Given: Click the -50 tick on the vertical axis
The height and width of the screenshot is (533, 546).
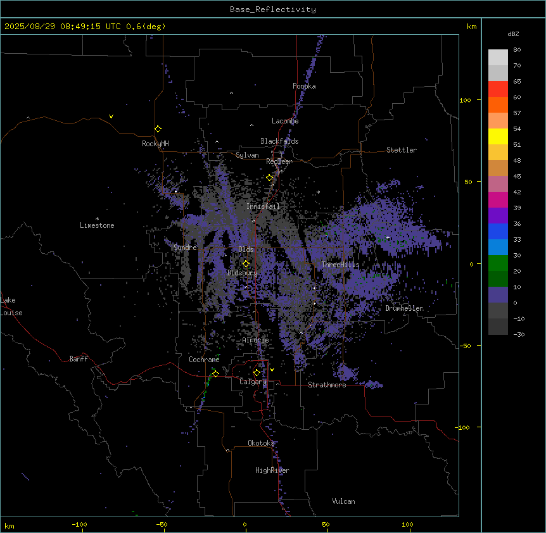Looking at the screenshot, I should click(465, 346).
